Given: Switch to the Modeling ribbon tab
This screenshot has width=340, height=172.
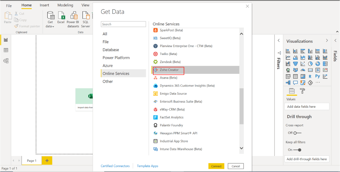Looking at the screenshot, I should (x=65, y=5).
